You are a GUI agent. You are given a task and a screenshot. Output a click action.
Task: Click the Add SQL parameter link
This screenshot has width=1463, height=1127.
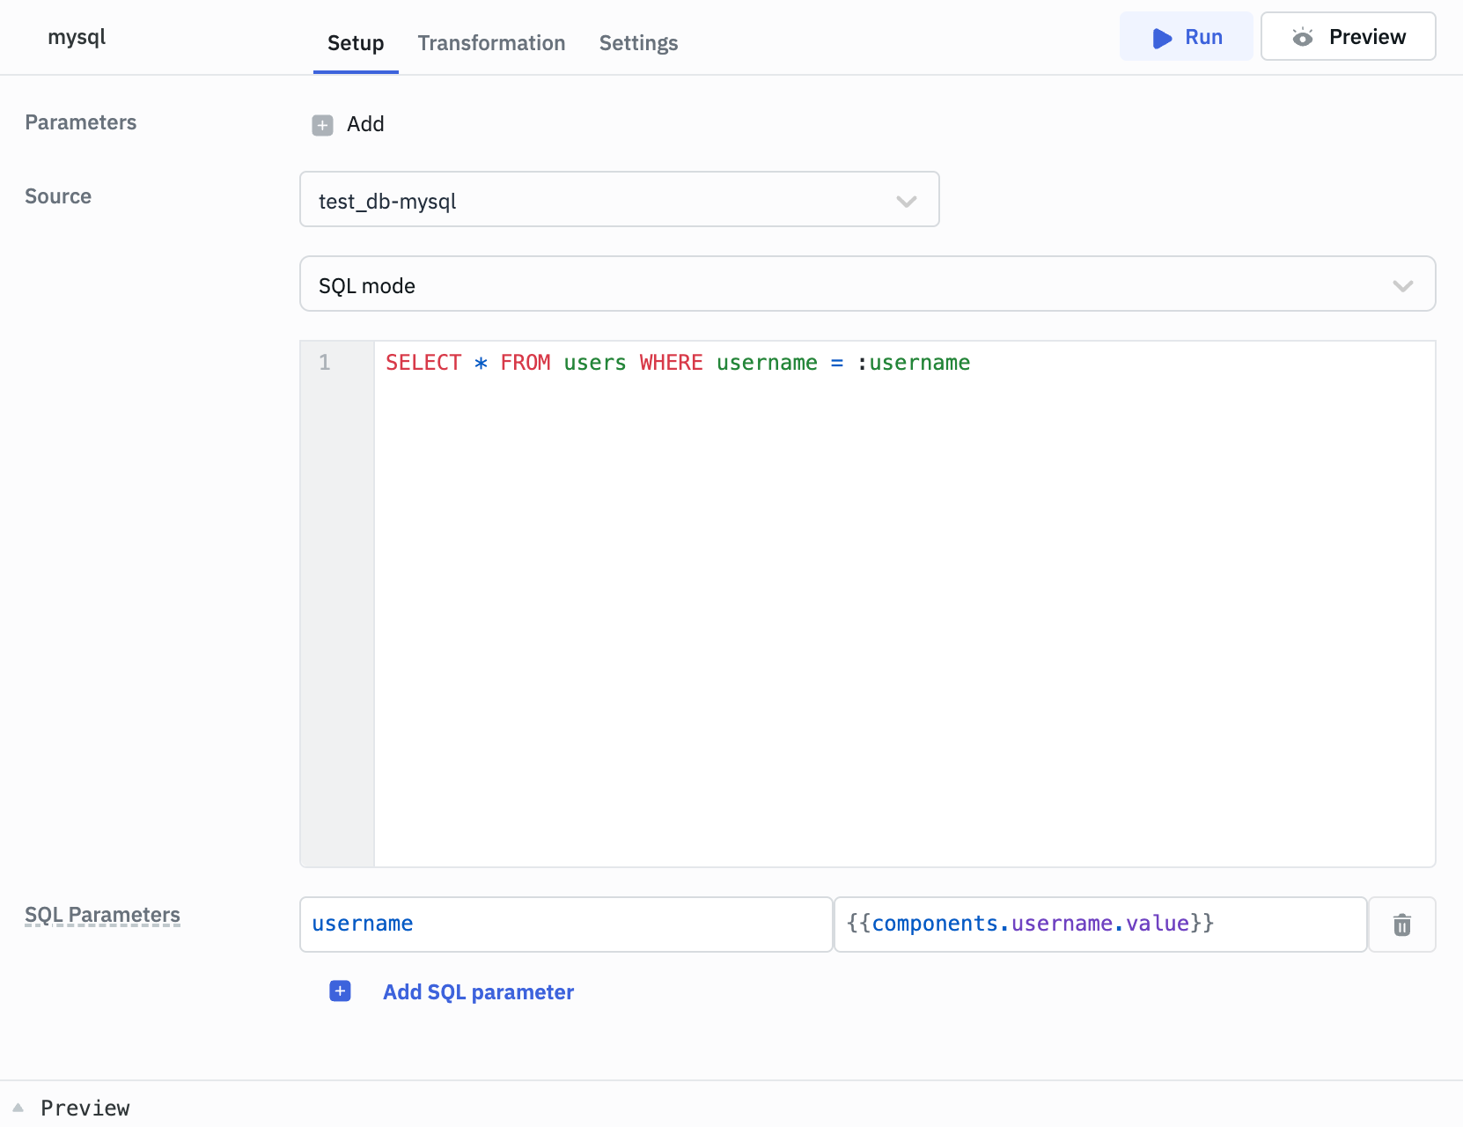tap(478, 992)
